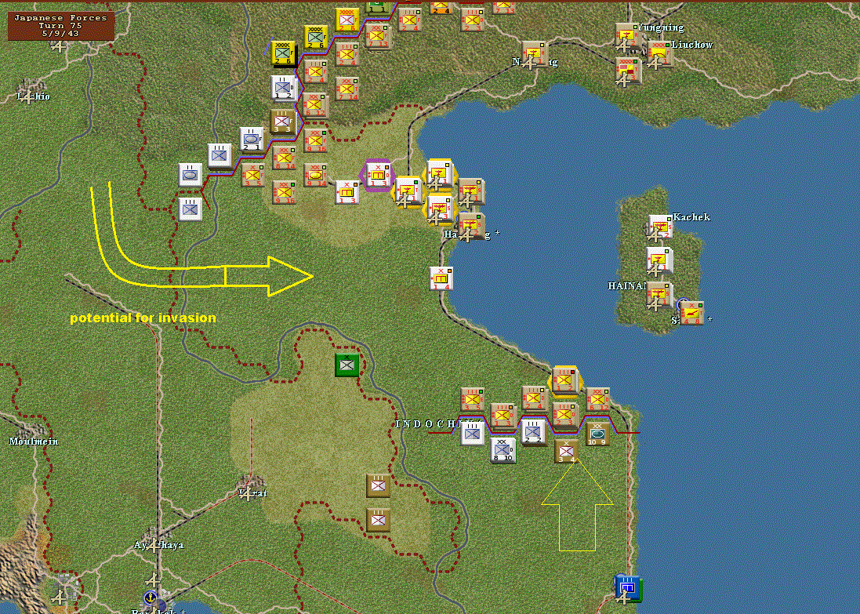Click the Kachek city label
Viewport: 860px width, 614px height.
point(691,216)
